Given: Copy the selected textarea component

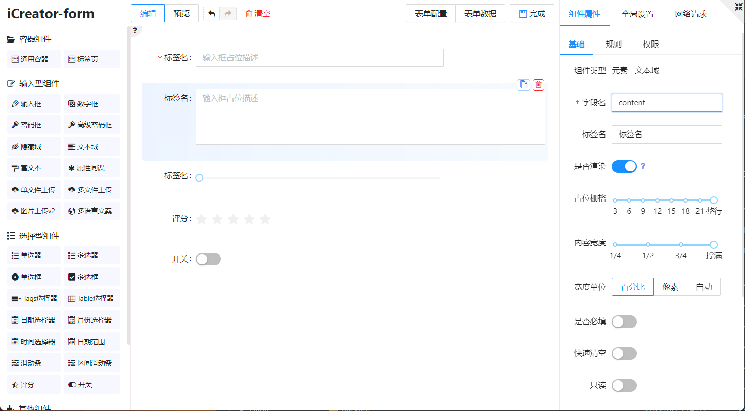Looking at the screenshot, I should pyautogui.click(x=524, y=85).
